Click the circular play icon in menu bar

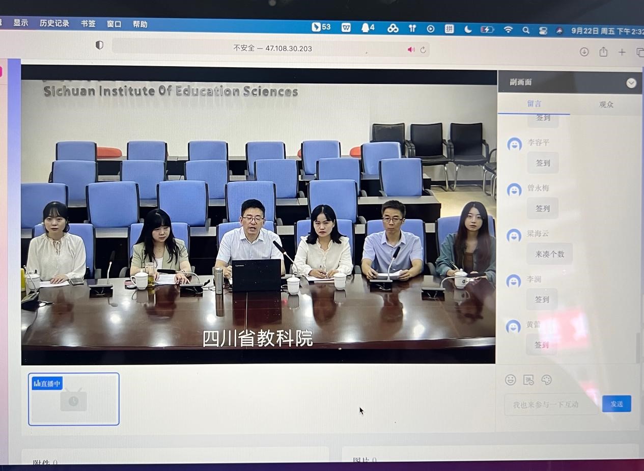431,29
